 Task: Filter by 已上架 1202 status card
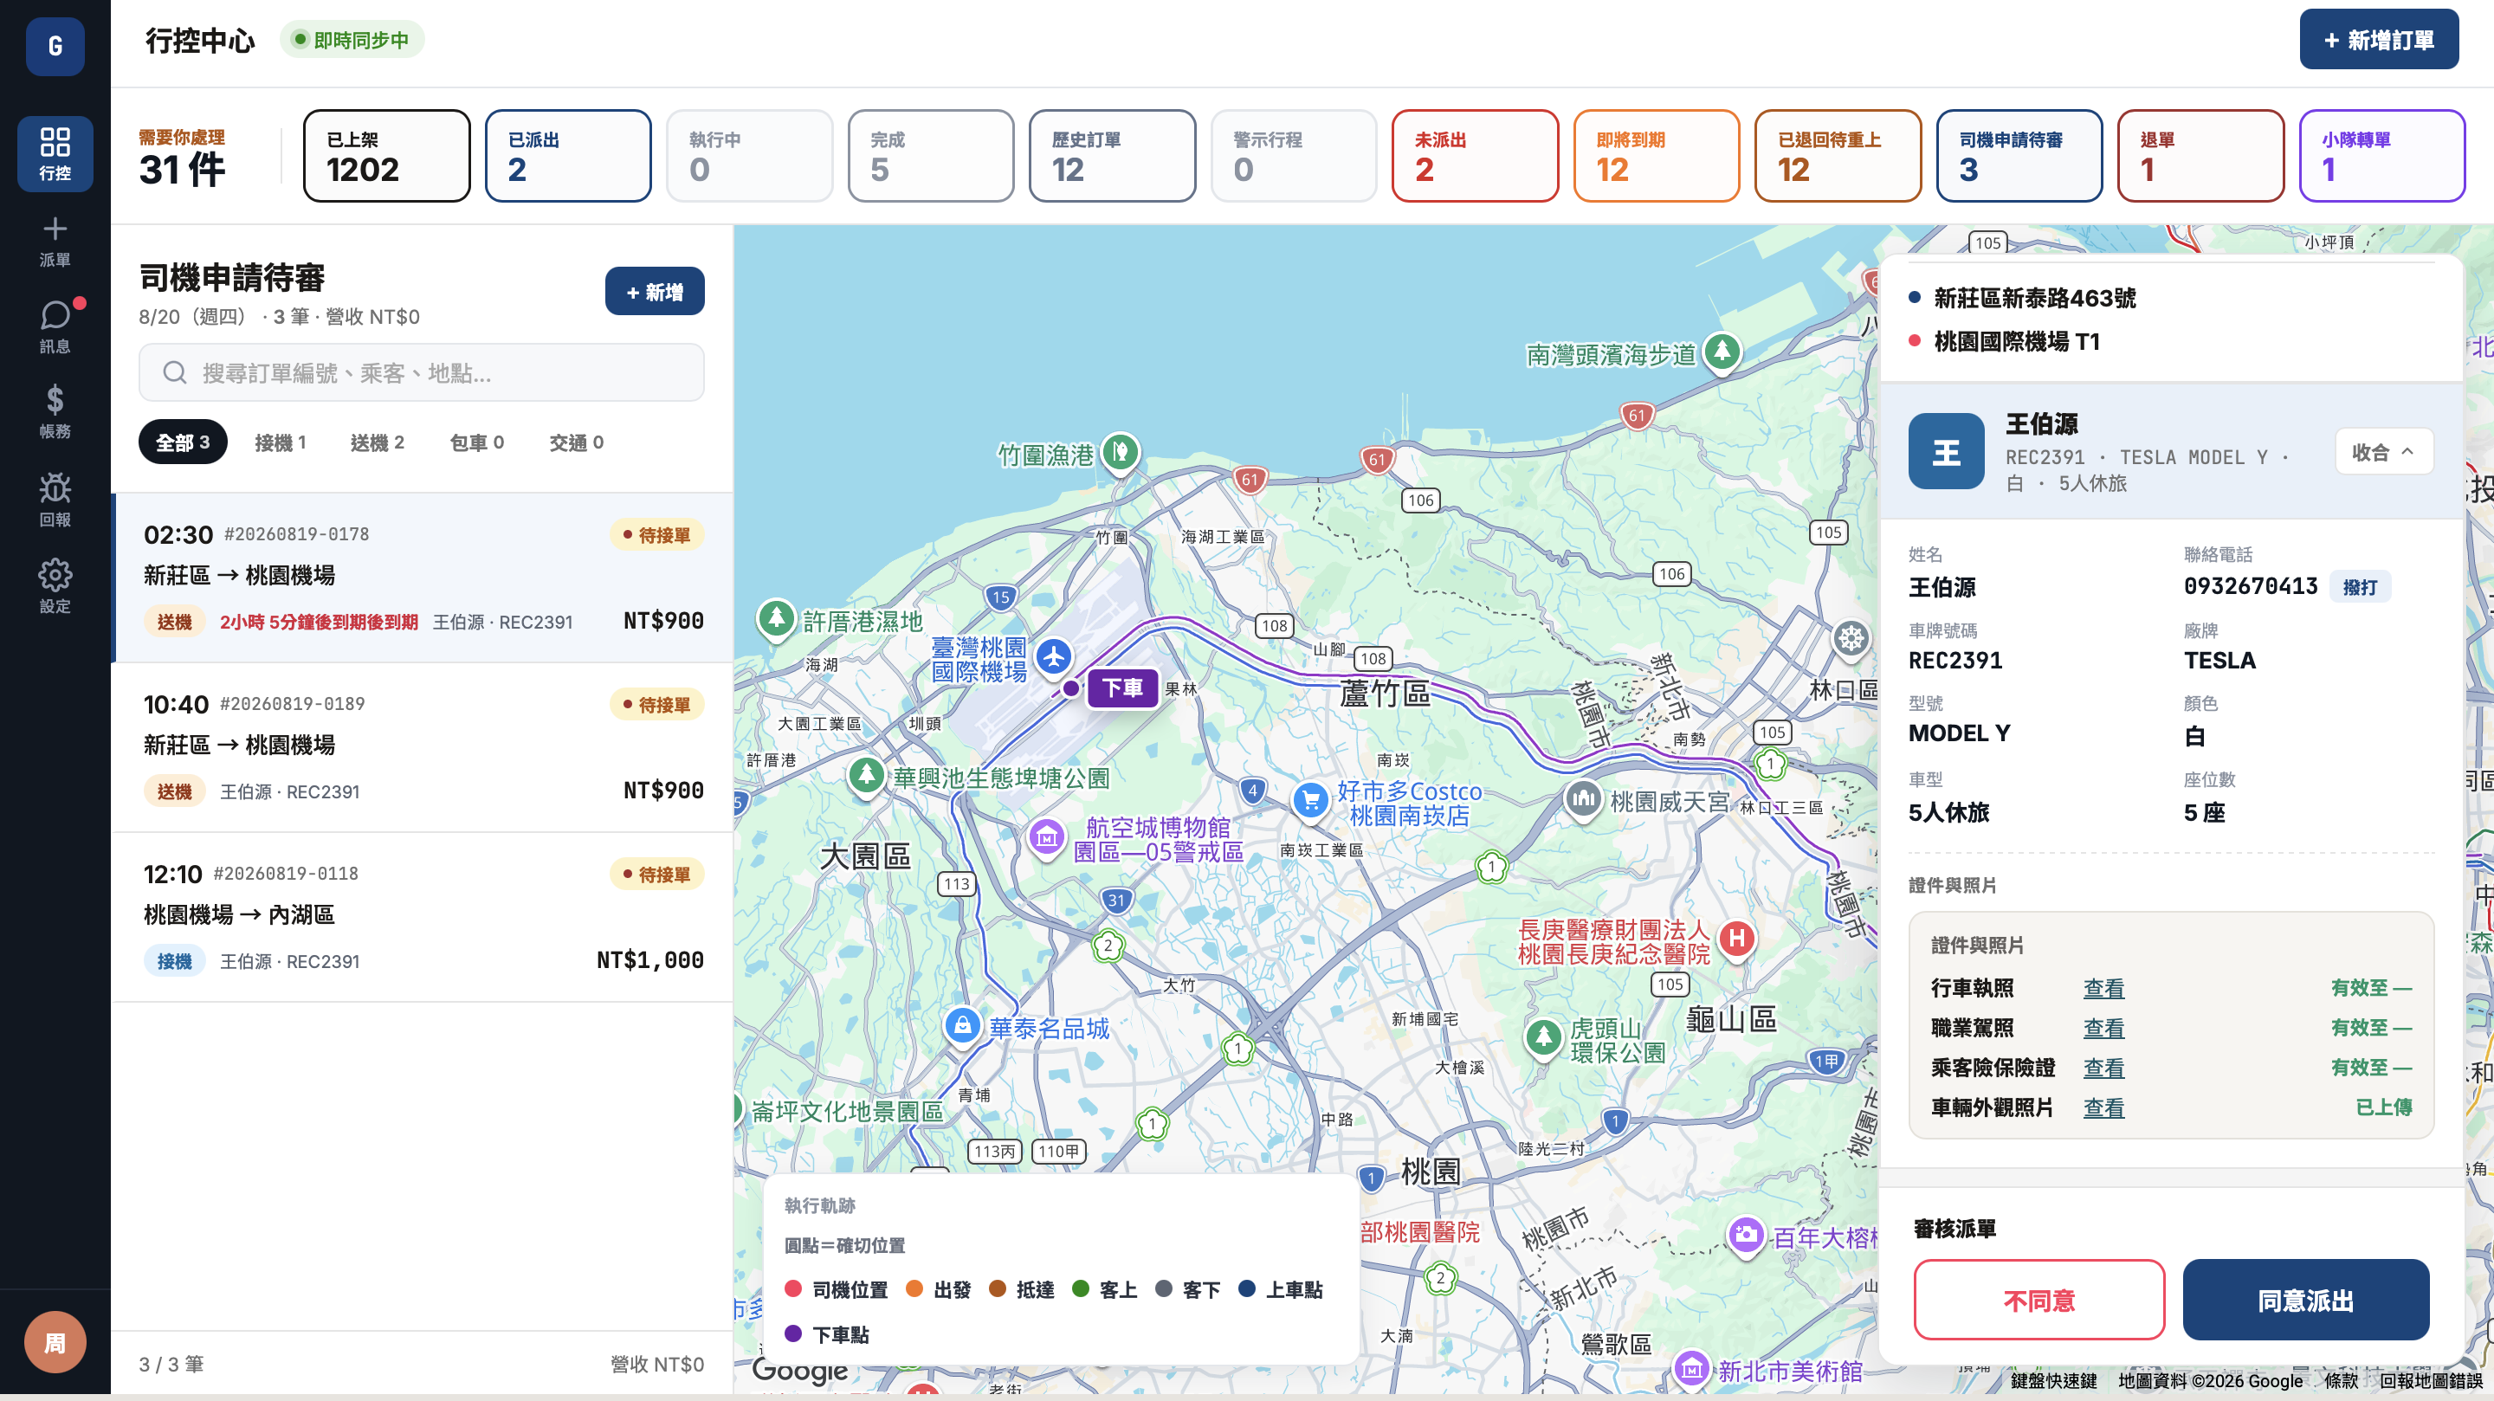point(386,156)
